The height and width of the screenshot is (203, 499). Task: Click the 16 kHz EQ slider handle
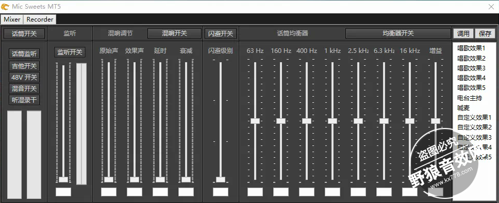click(x=410, y=121)
